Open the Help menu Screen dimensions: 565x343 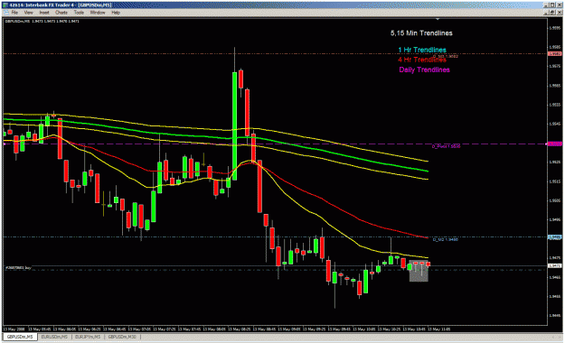(116, 13)
